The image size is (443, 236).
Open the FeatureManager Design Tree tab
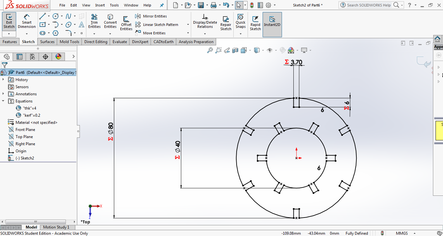(x=6, y=57)
